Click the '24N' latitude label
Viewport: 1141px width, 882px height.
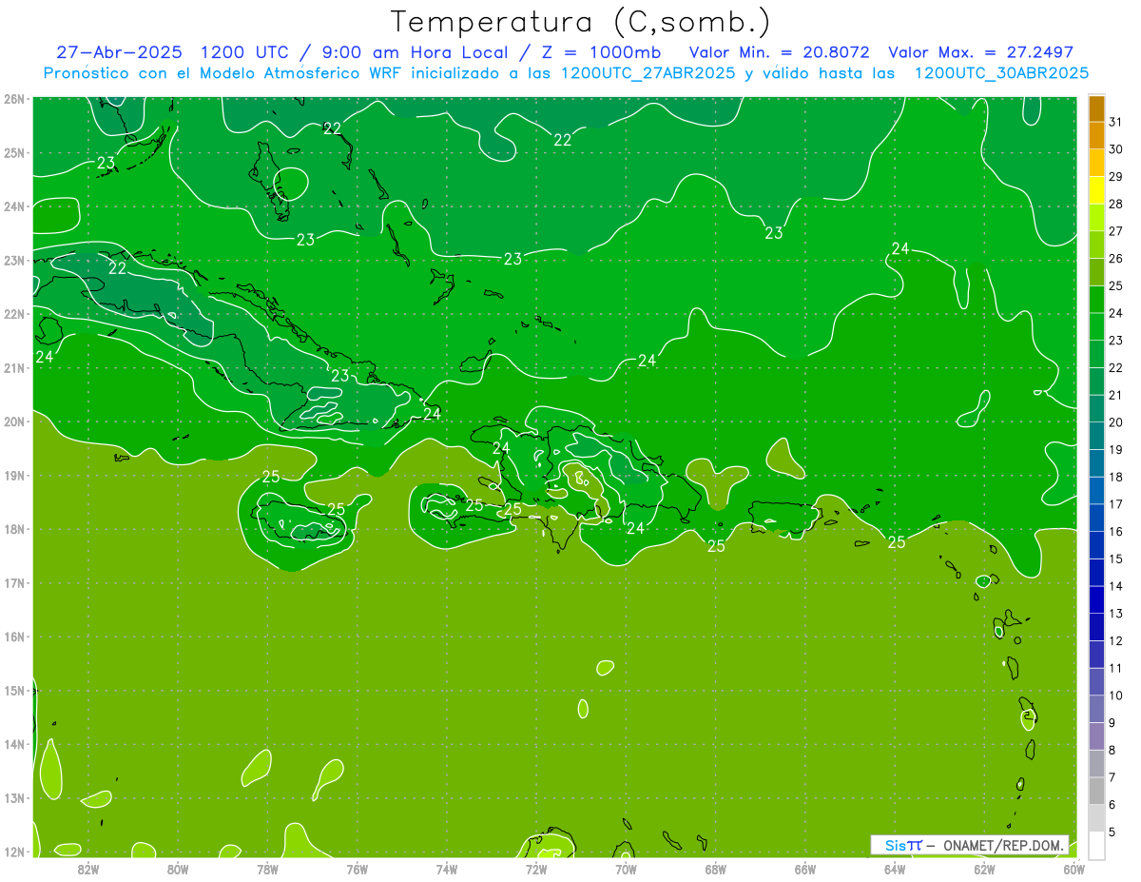[x=14, y=206]
